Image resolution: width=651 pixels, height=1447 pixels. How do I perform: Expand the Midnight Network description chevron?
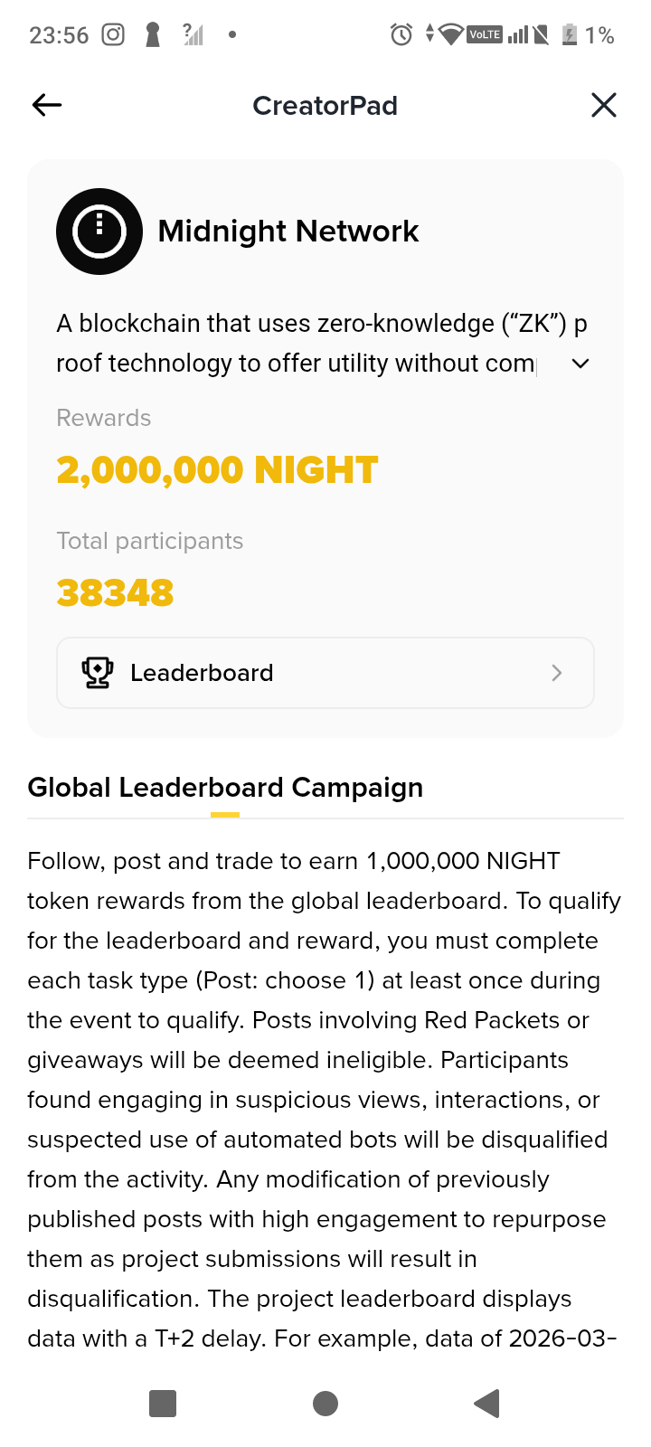[580, 364]
